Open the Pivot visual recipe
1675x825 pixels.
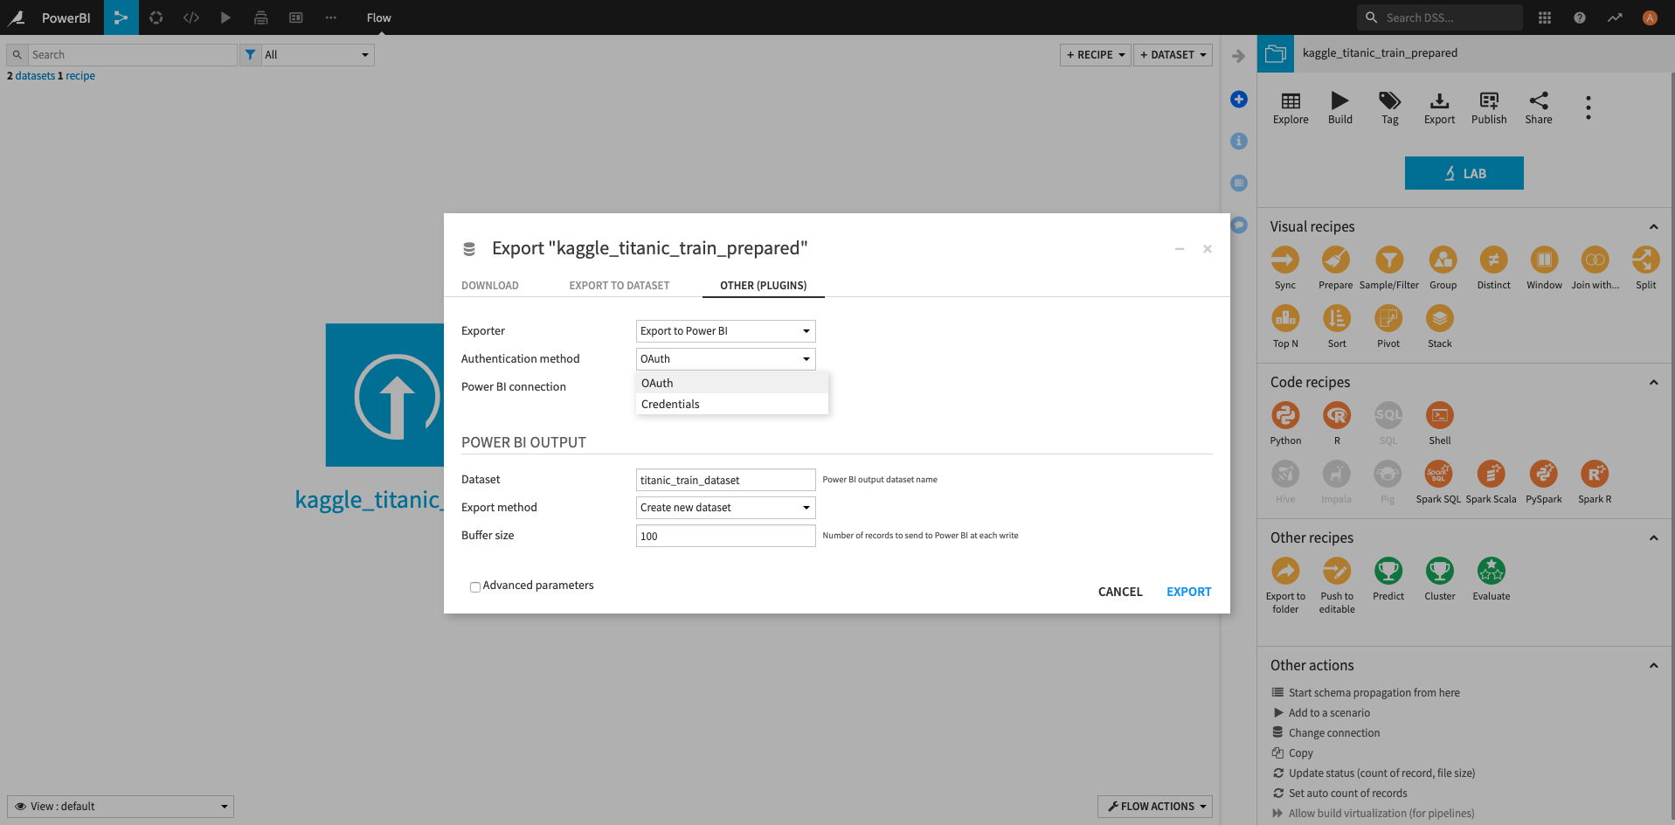pyautogui.click(x=1388, y=319)
